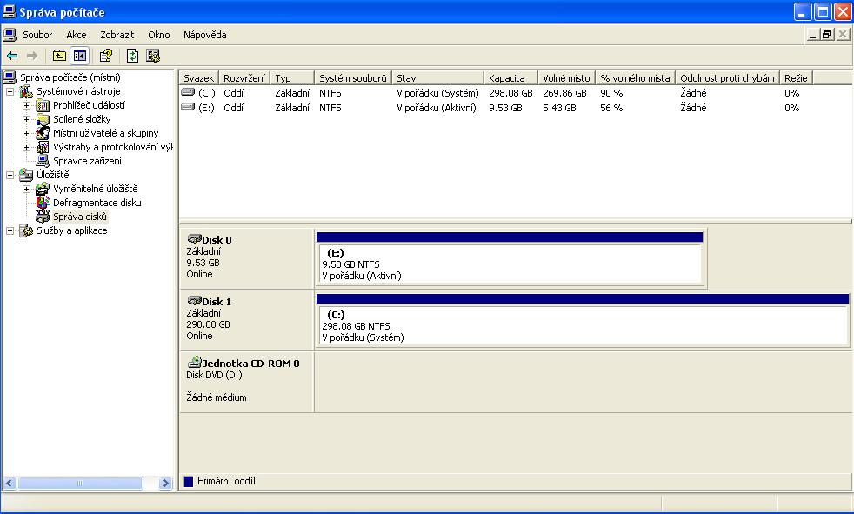854x514 pixels.
Task: Select Defragmentace disku in the tree
Action: point(97,203)
